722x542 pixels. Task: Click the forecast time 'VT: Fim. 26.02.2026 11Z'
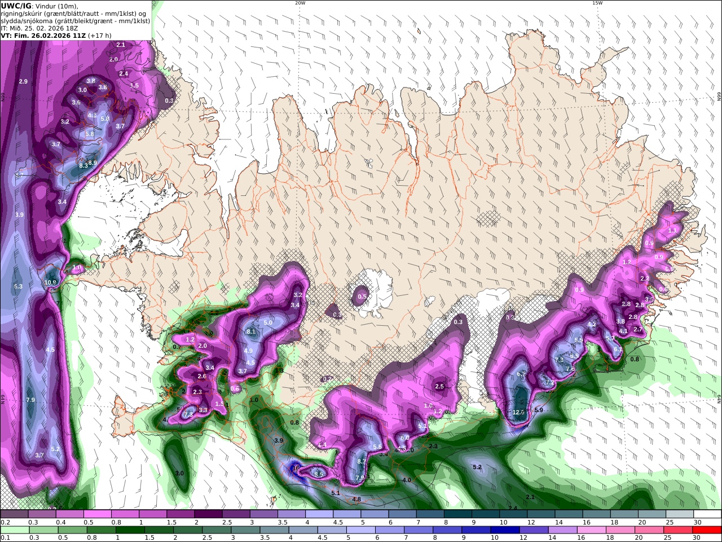coord(43,35)
